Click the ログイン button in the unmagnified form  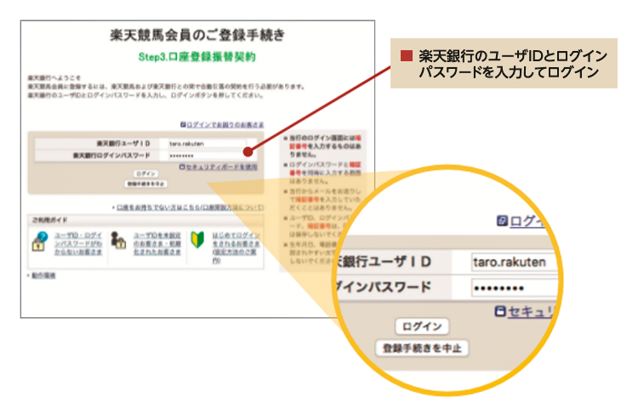(145, 173)
